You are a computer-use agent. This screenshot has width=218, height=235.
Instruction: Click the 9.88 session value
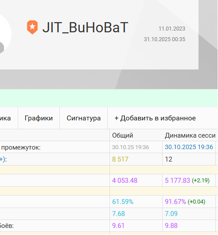coord(171,226)
